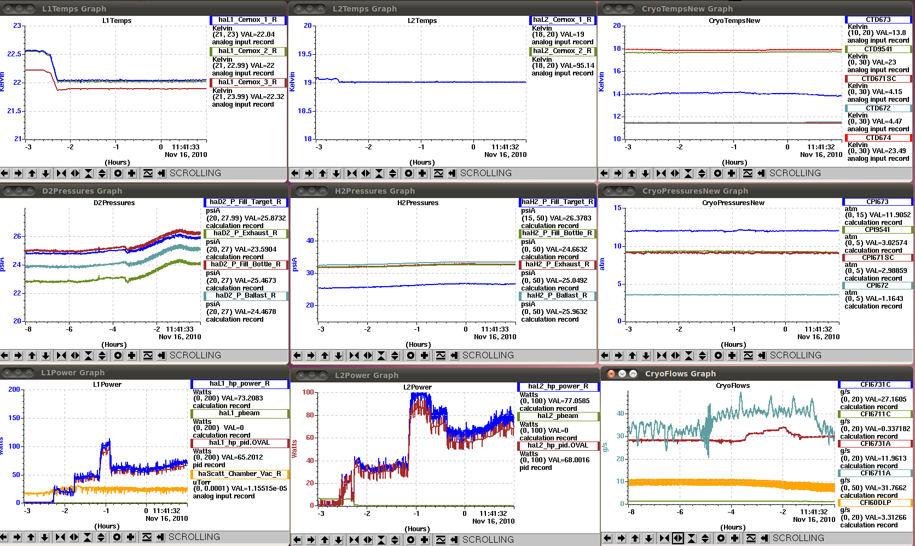915x546 pixels.
Task: Click plus icon in CryoFlows graph toolbar
Action: pos(735,538)
